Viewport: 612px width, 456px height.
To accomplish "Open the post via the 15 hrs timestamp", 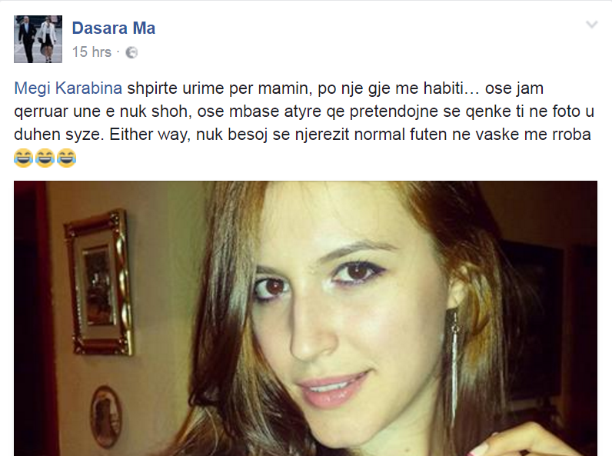I will pos(91,52).
